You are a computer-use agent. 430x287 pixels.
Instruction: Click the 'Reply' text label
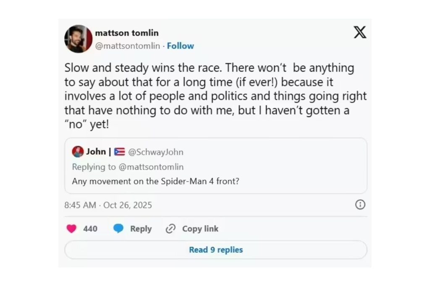pyautogui.click(x=141, y=229)
